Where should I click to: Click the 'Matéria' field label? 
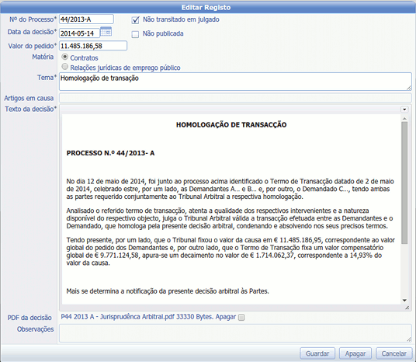(x=43, y=57)
